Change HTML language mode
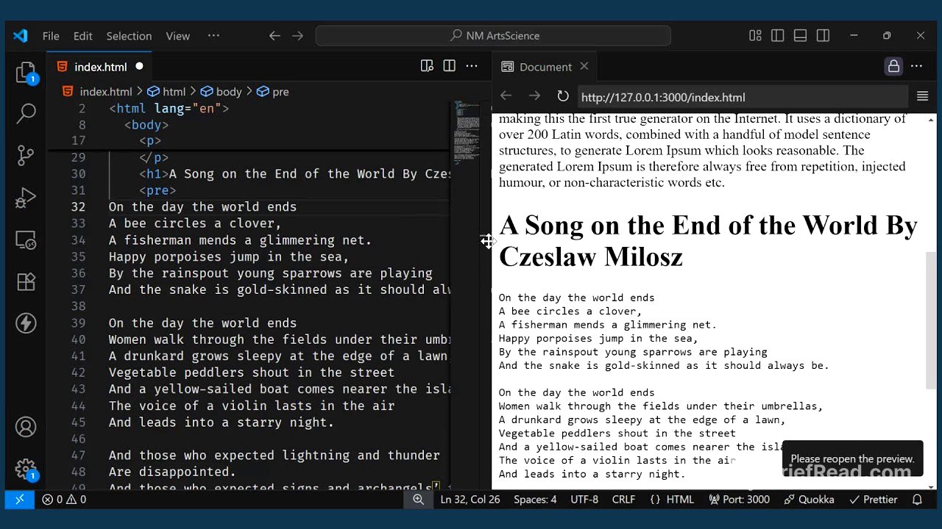Image resolution: width=942 pixels, height=529 pixels. 672,500
